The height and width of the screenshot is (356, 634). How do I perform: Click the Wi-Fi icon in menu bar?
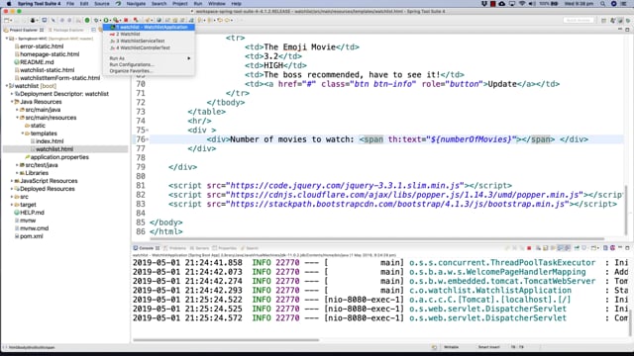tap(522, 4)
